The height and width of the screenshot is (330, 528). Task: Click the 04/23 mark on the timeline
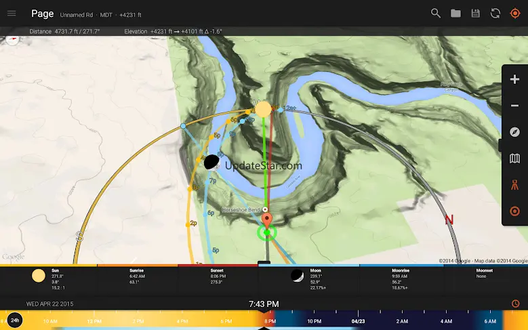coord(358,321)
